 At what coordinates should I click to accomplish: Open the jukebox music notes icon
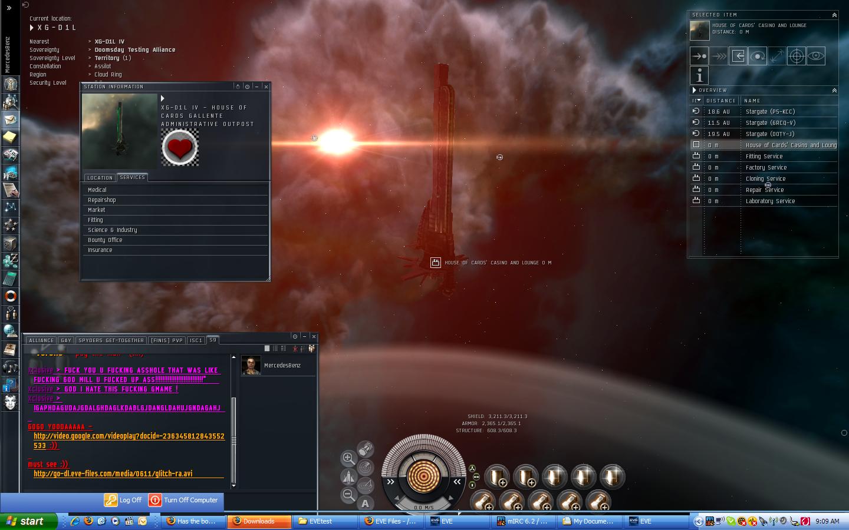10,367
